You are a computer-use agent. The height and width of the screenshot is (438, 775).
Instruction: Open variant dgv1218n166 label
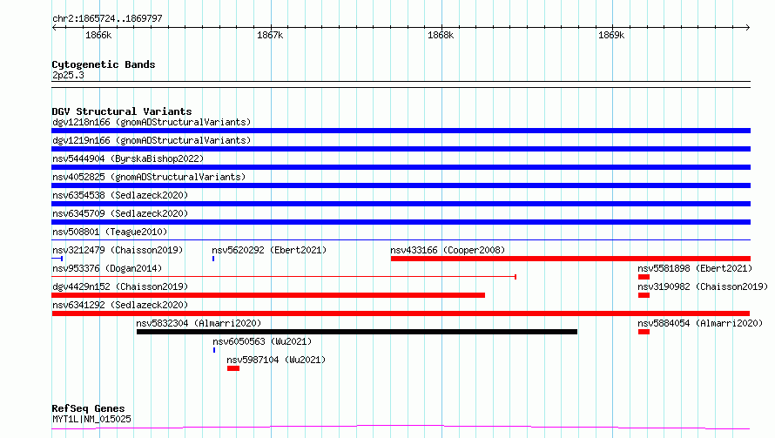(152, 122)
